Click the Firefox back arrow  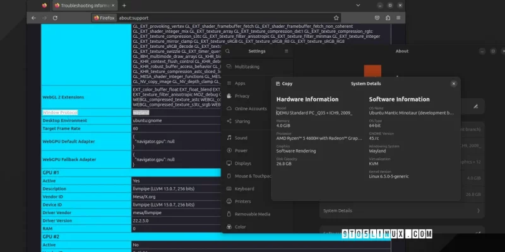click(33, 18)
